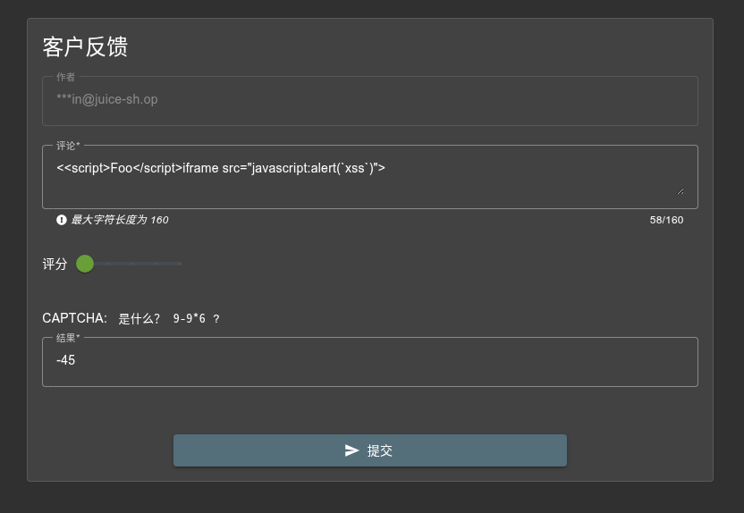Viewport: 744px width, 513px height.
Task: Click the 58/160 character counter
Action: 666,220
